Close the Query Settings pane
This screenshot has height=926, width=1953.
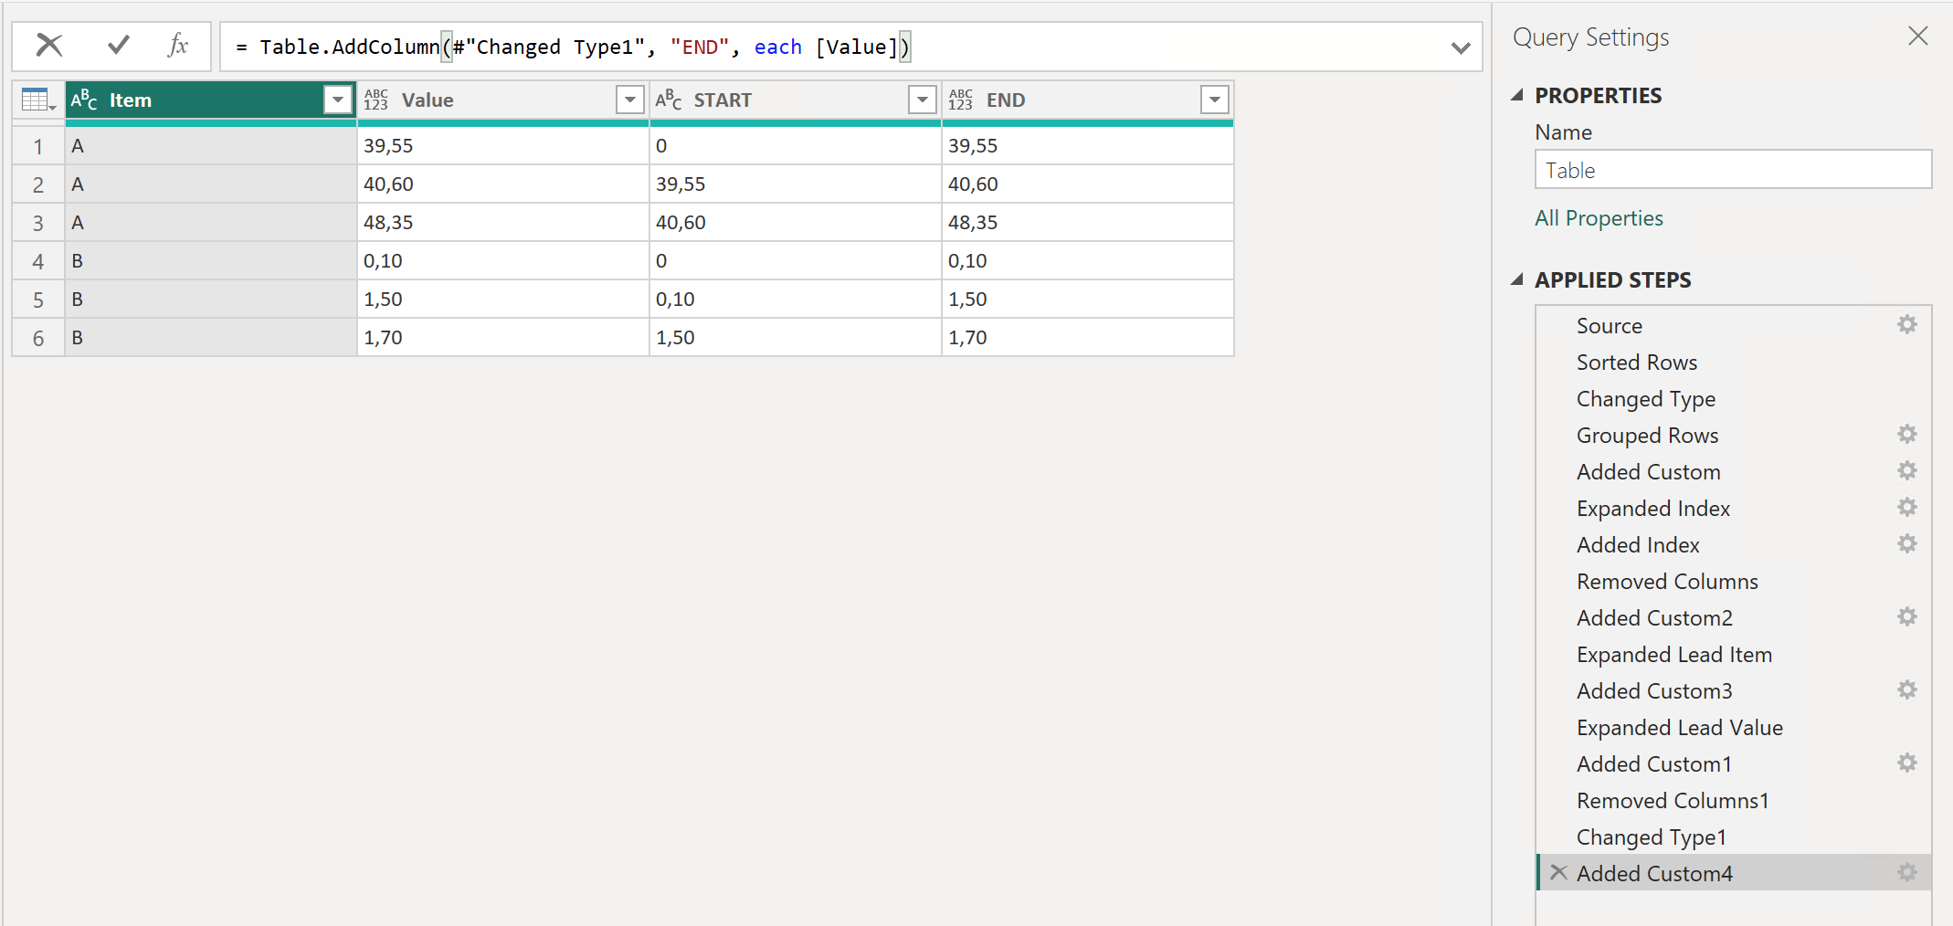(x=1918, y=36)
